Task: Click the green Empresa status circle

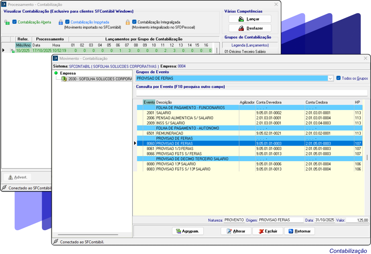Action: [x=56, y=73]
